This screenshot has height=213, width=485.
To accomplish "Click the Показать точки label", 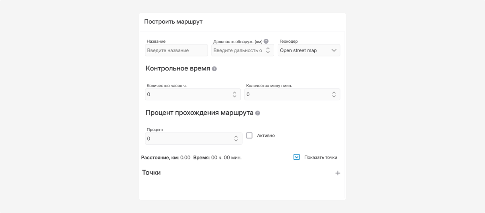I will coord(321,157).
